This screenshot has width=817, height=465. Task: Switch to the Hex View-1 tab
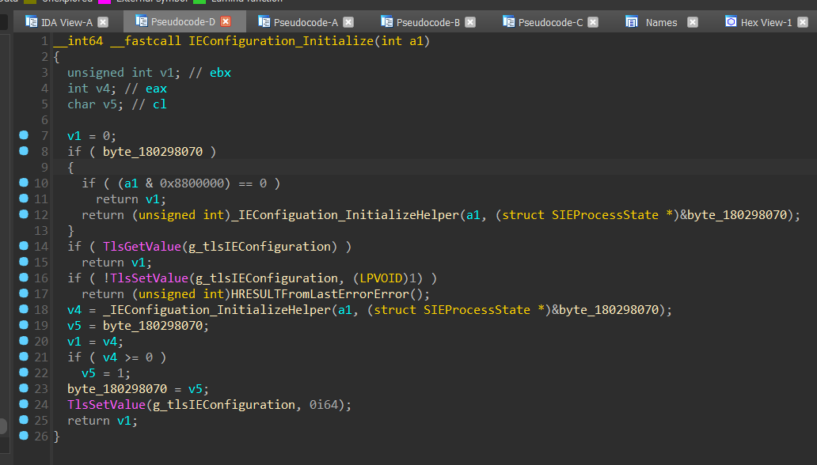pyautogui.click(x=766, y=22)
